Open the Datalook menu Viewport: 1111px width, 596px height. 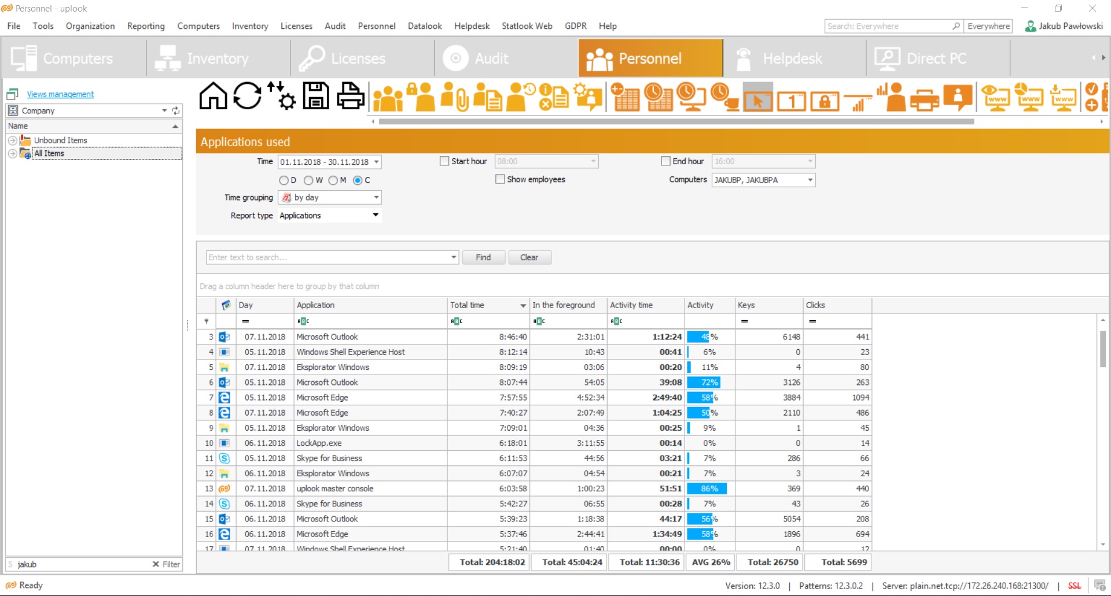point(425,26)
